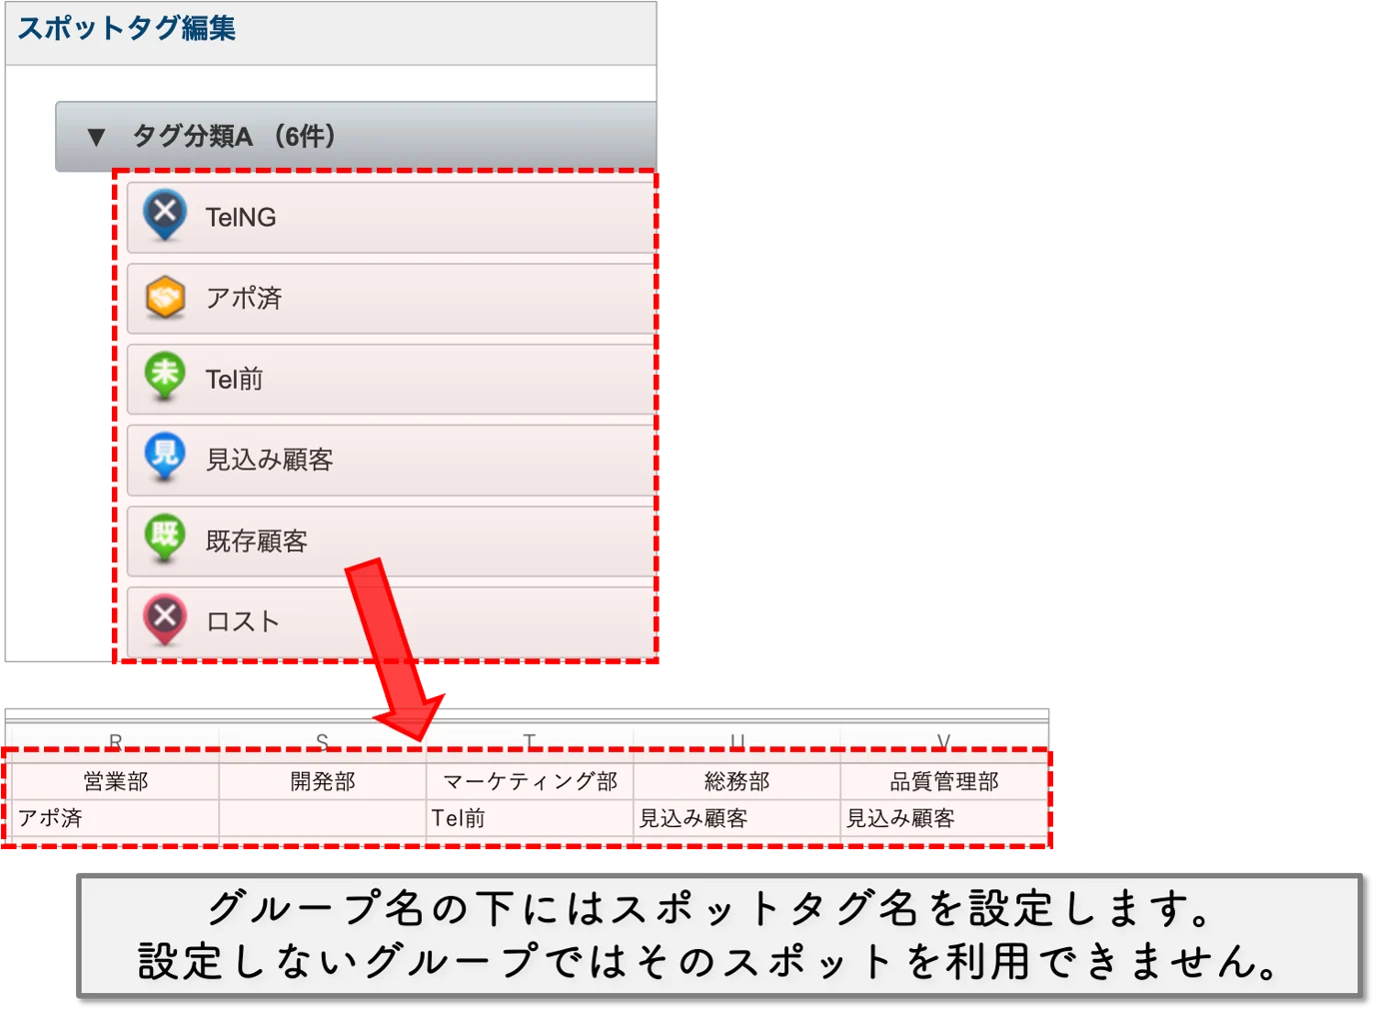Image resolution: width=1375 pixels, height=1026 pixels.
Task: Click the アポ済 orange handshake icon
Action: [165, 298]
